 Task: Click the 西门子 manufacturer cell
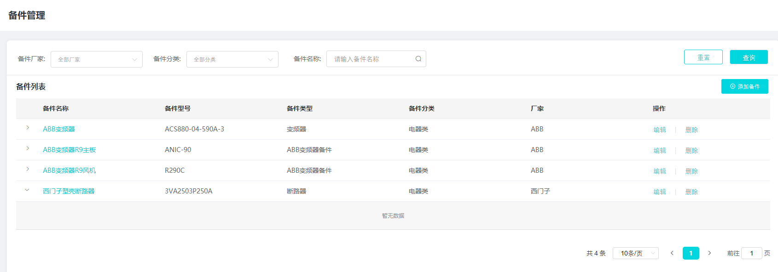(x=540, y=191)
